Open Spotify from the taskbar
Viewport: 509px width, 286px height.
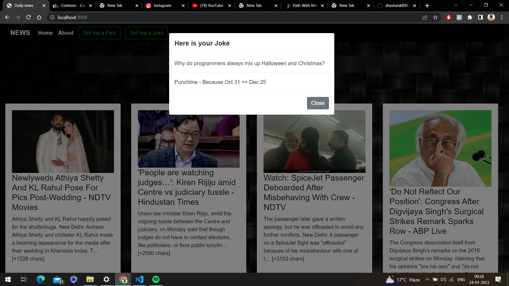[156, 279]
